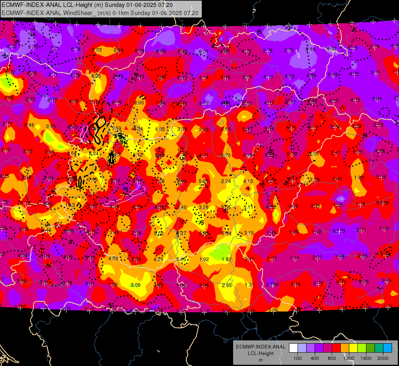Click the legend label "2000"
The width and height of the screenshot is (399, 366).
tap(383, 358)
